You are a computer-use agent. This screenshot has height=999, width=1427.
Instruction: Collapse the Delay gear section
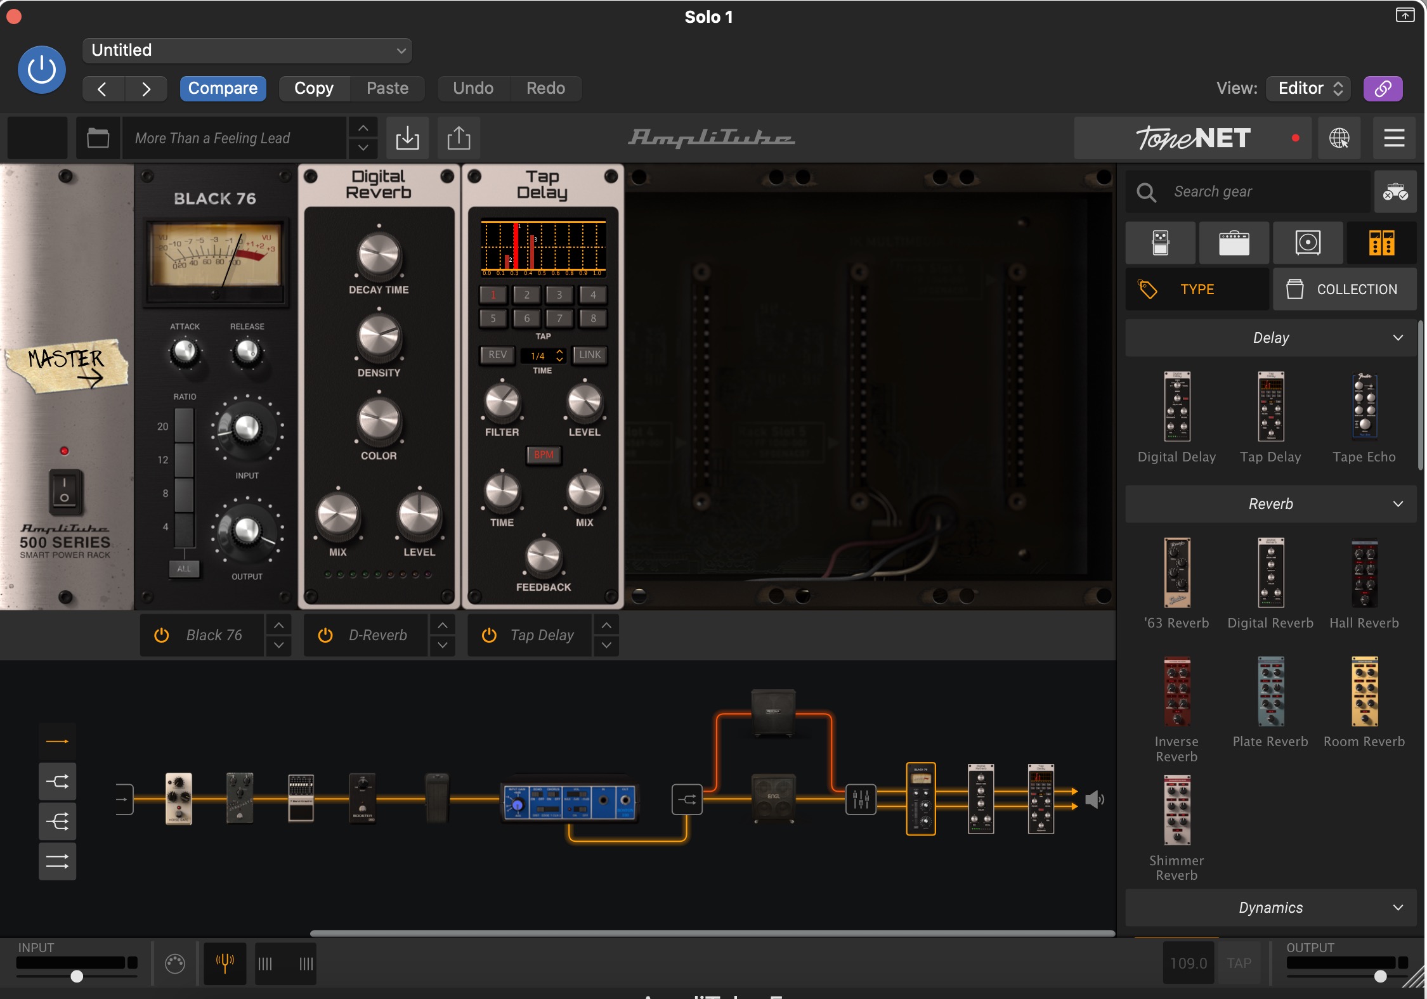[x=1271, y=338]
